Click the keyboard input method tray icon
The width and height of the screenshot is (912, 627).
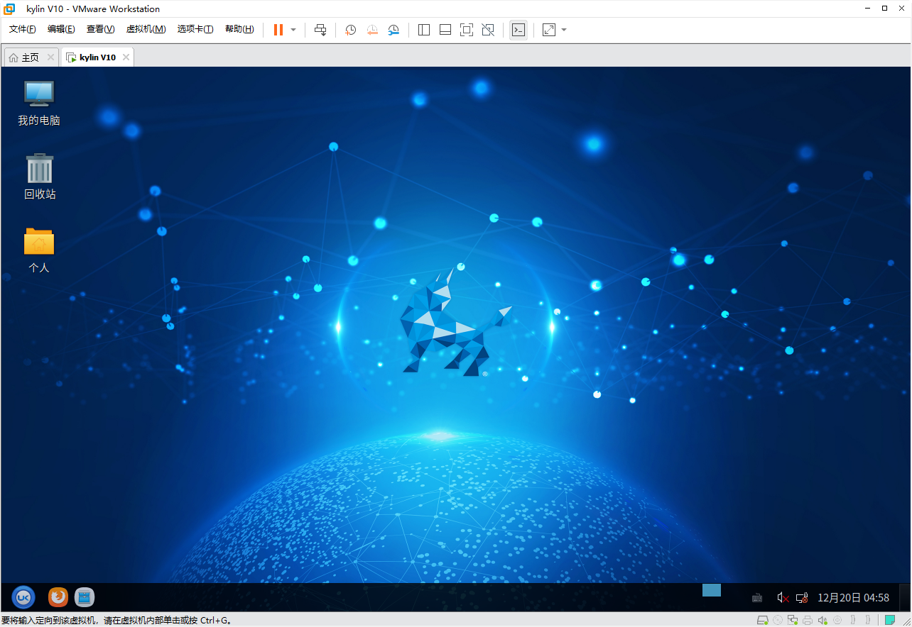[x=758, y=598]
